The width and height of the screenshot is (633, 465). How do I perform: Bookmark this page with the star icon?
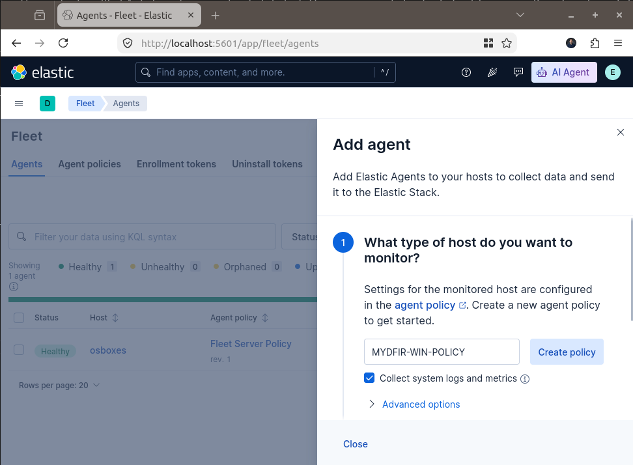click(507, 43)
